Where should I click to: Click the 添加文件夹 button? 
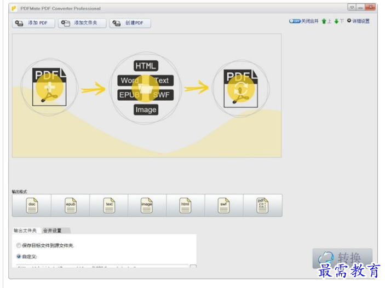[x=82, y=23]
